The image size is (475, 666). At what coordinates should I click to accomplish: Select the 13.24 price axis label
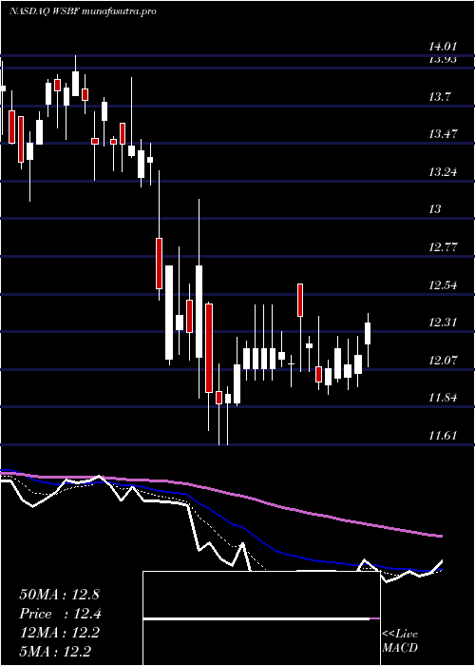coord(443,172)
